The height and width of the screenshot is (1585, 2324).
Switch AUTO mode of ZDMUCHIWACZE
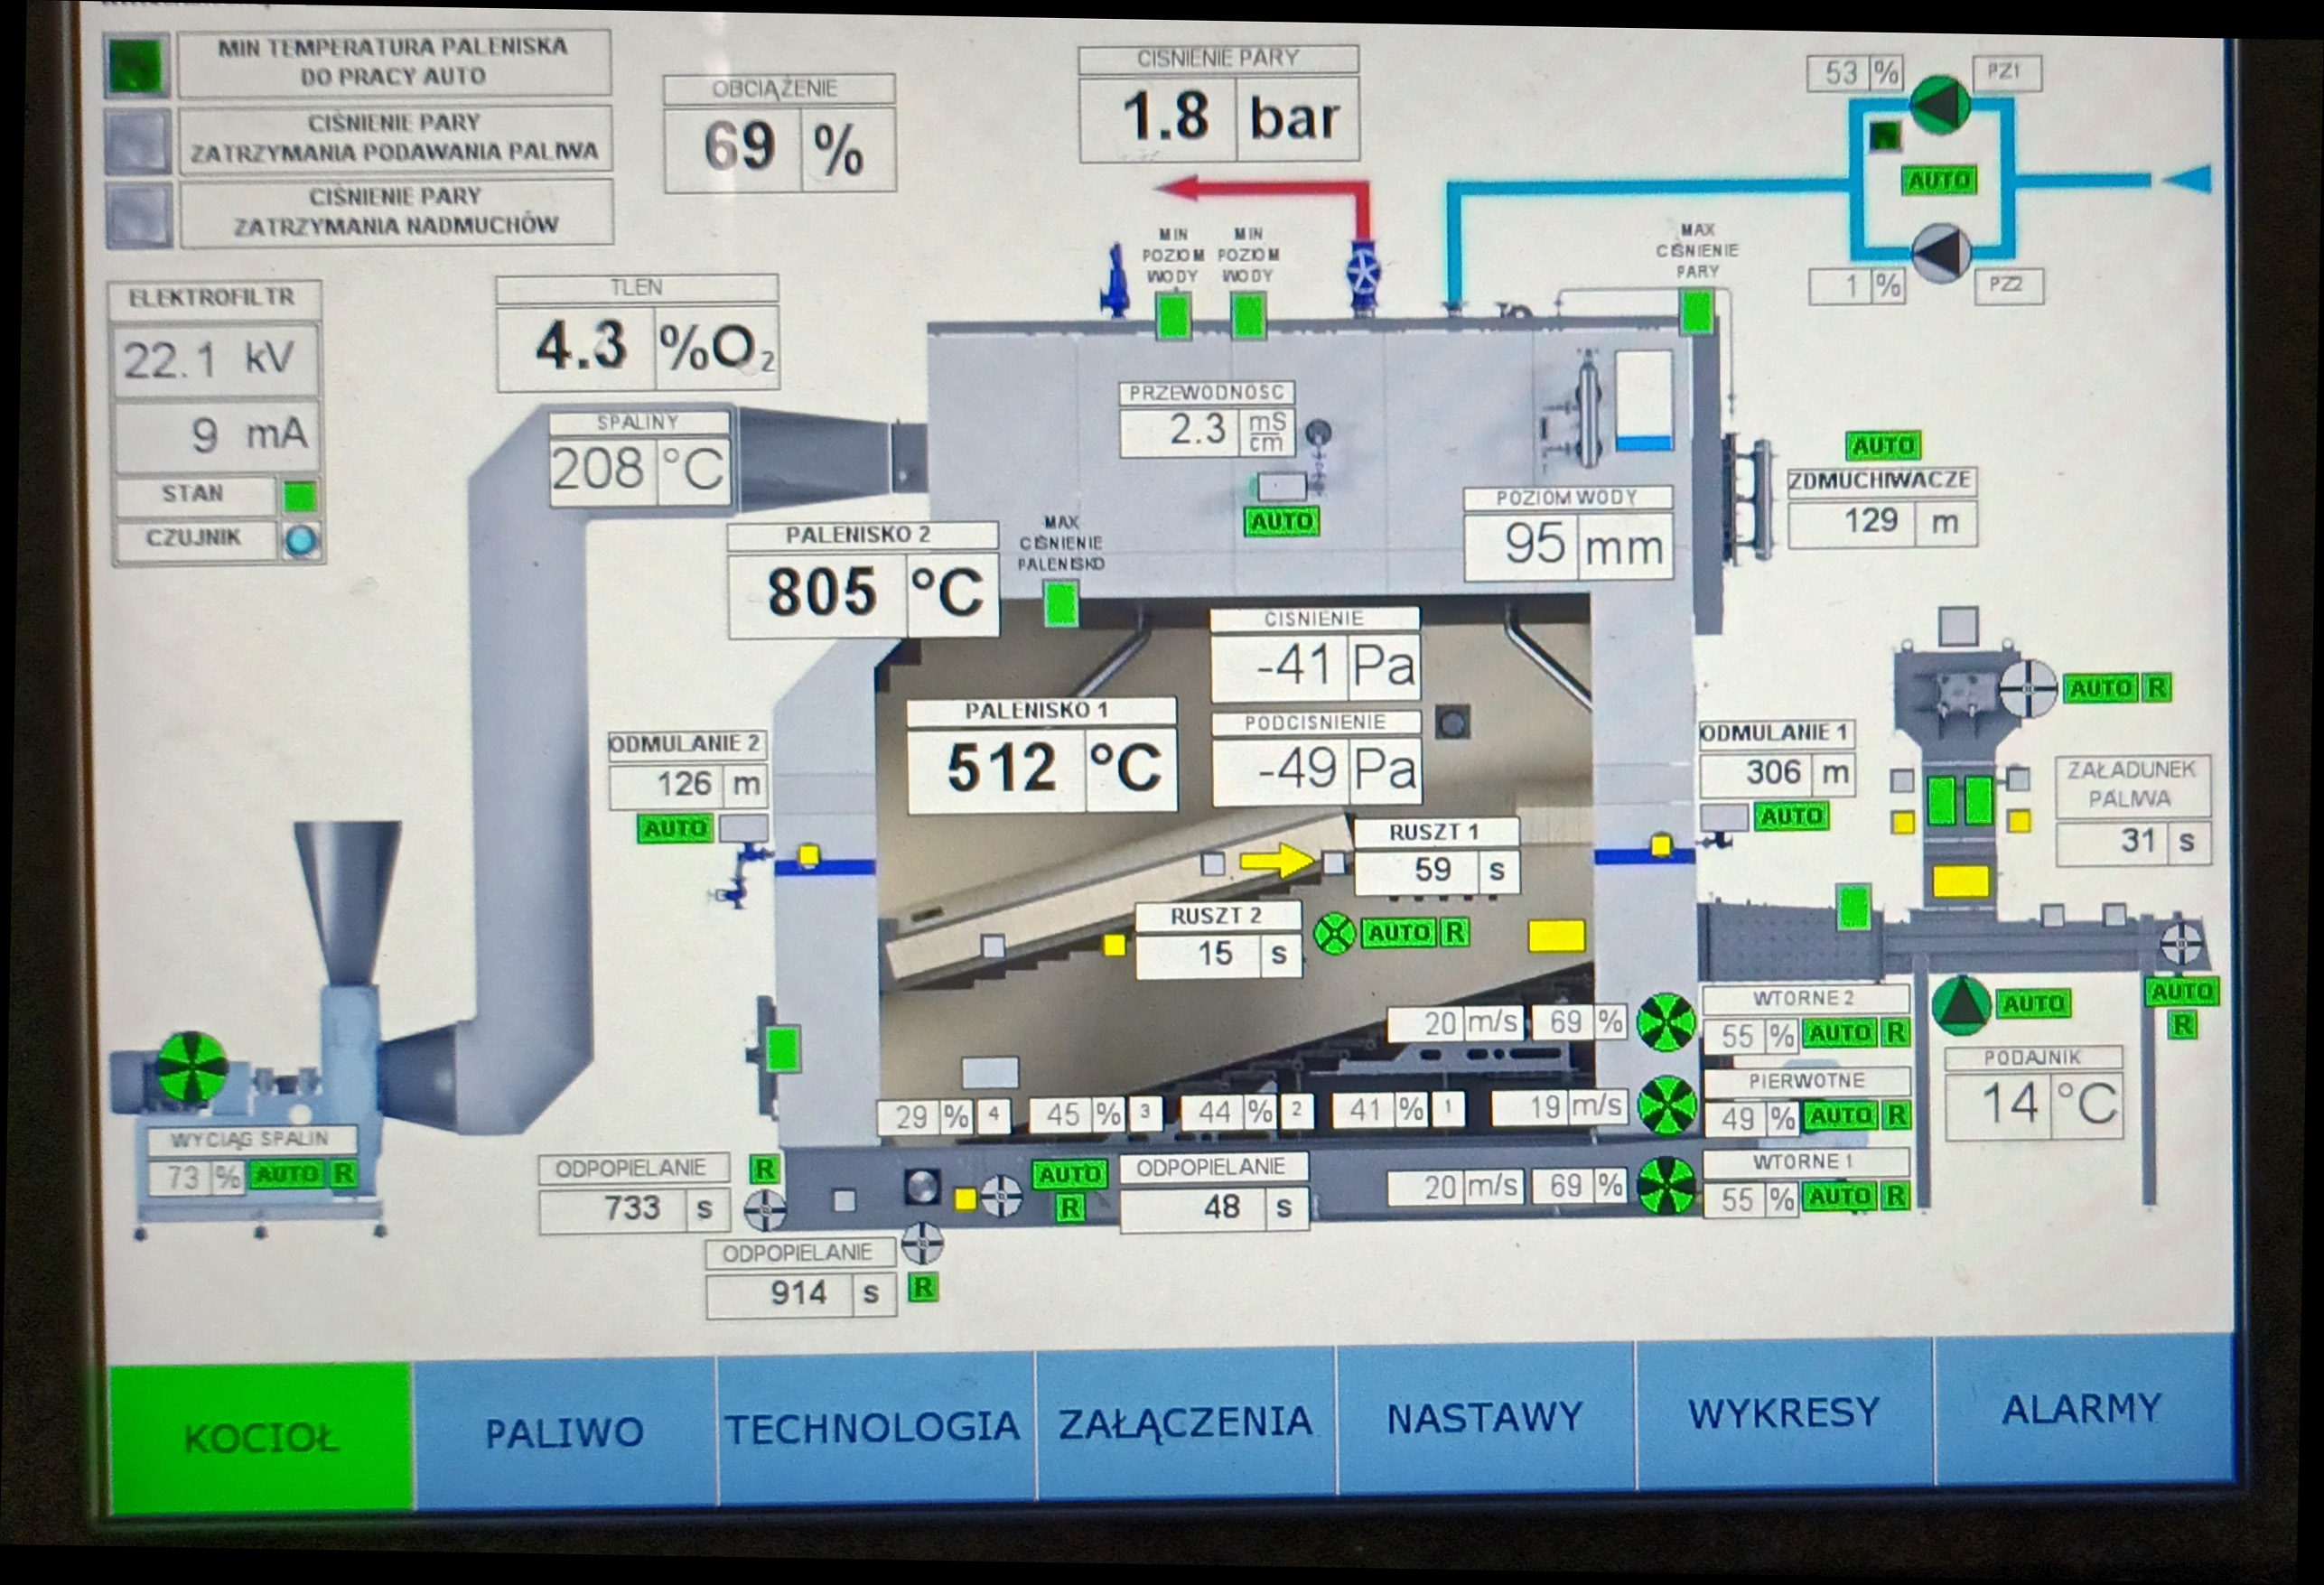tap(1882, 445)
